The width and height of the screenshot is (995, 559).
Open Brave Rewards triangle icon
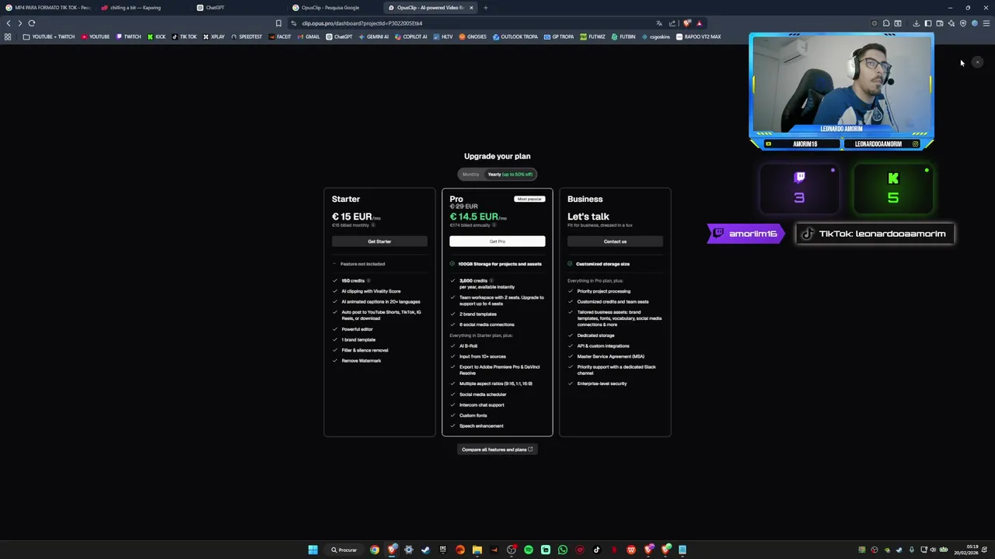click(x=699, y=23)
